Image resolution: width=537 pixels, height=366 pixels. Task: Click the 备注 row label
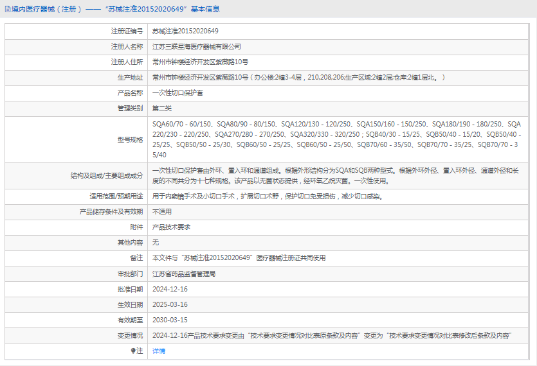coord(136,258)
